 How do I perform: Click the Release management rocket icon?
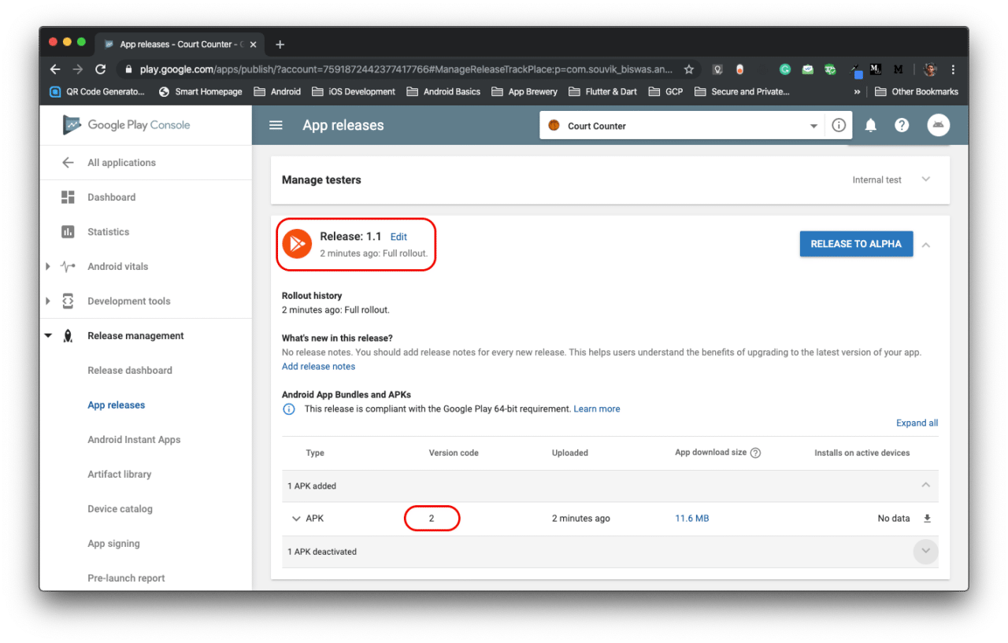tap(68, 335)
